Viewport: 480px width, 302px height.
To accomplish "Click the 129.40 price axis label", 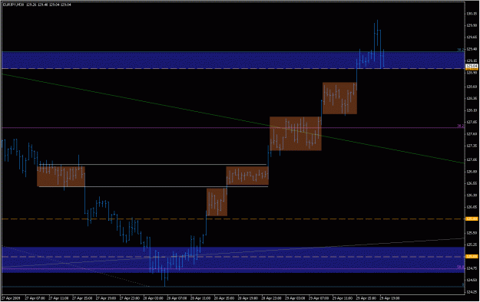I will coord(472,49).
